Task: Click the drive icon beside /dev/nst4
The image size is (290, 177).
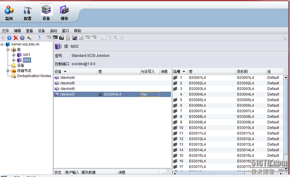Action: (x=57, y=77)
